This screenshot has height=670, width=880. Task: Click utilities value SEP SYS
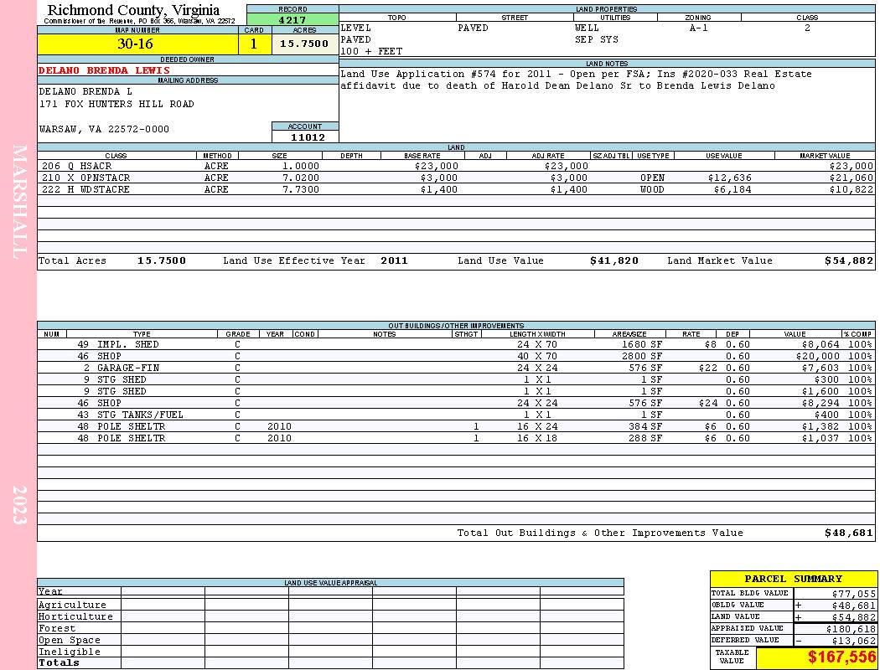[x=597, y=40]
